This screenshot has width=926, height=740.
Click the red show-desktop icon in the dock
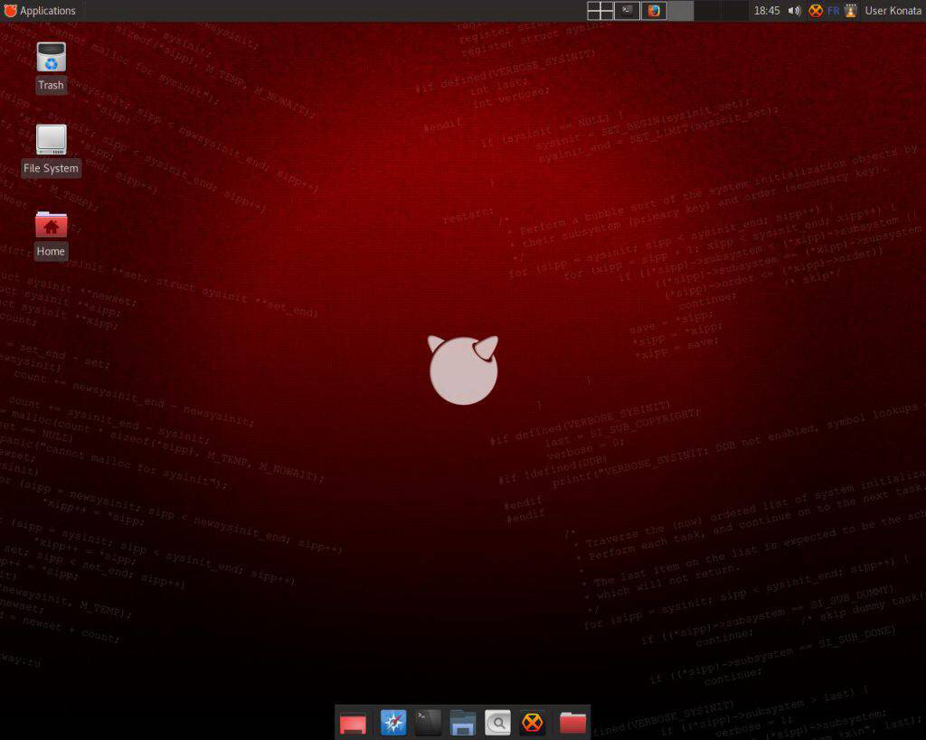354,723
